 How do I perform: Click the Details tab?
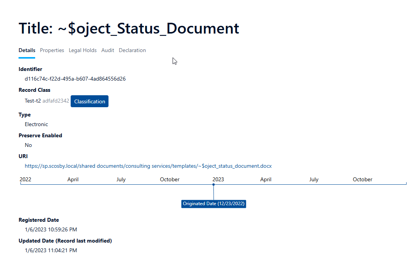click(27, 50)
